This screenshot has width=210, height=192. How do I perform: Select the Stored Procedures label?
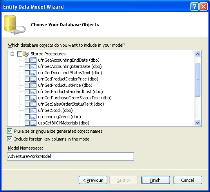(x=48, y=54)
